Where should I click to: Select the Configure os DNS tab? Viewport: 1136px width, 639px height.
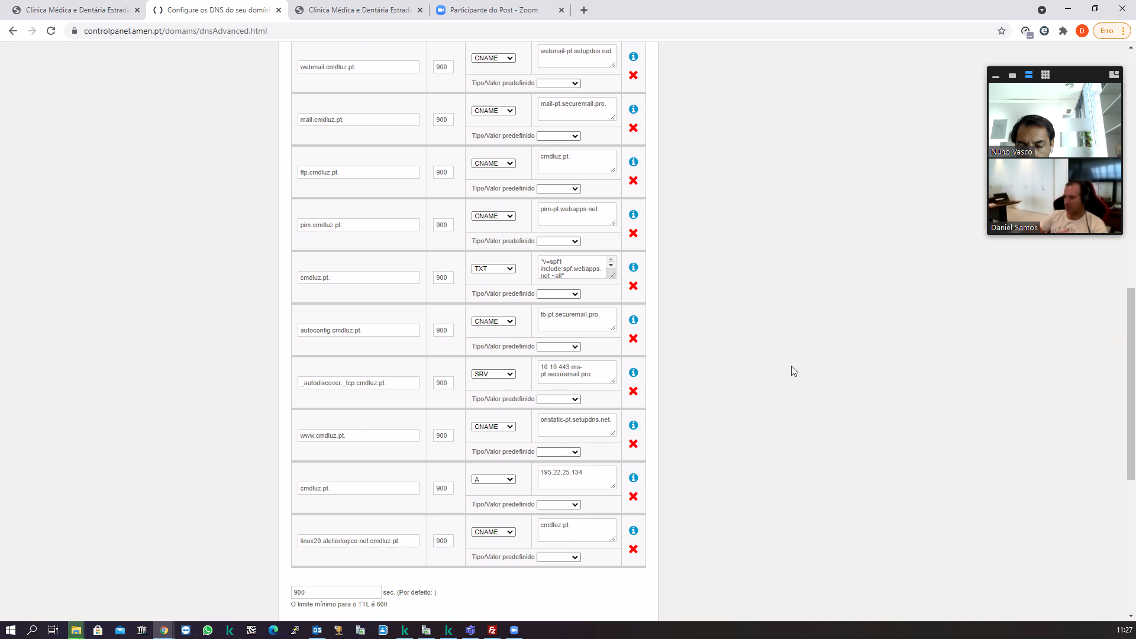pyautogui.click(x=217, y=10)
